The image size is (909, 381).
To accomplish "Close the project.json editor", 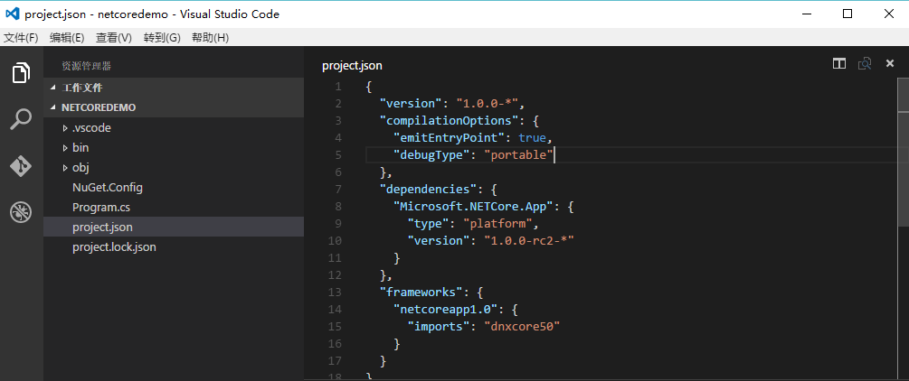I will (890, 64).
